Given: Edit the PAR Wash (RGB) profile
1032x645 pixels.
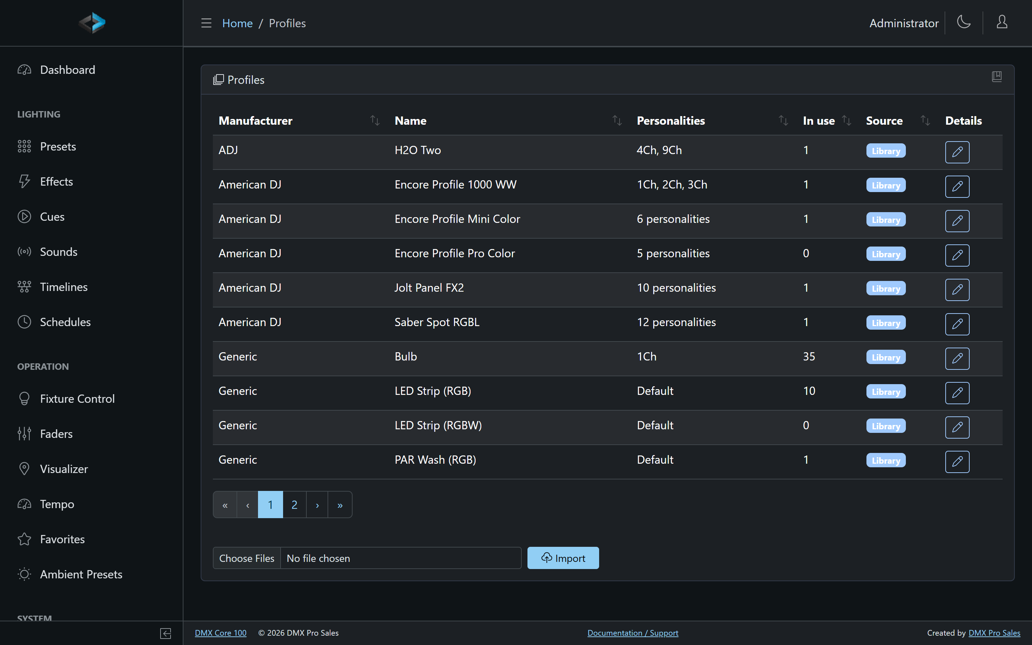Looking at the screenshot, I should pos(957,462).
